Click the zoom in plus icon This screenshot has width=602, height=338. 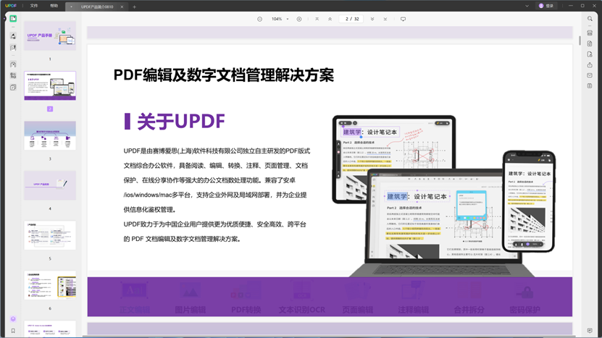[x=299, y=19]
